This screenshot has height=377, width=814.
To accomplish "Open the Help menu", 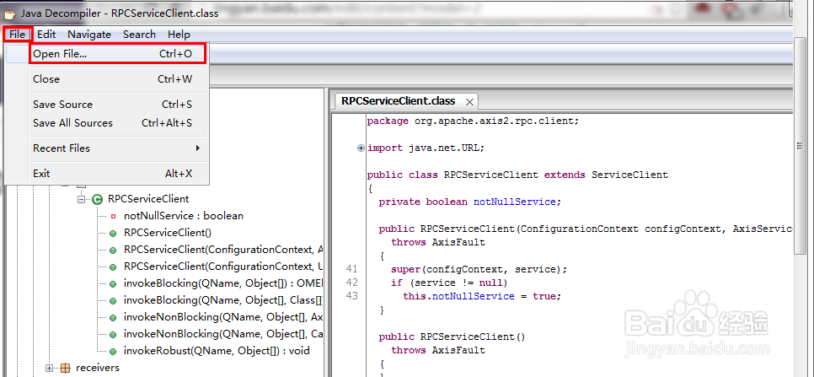I will 179,35.
